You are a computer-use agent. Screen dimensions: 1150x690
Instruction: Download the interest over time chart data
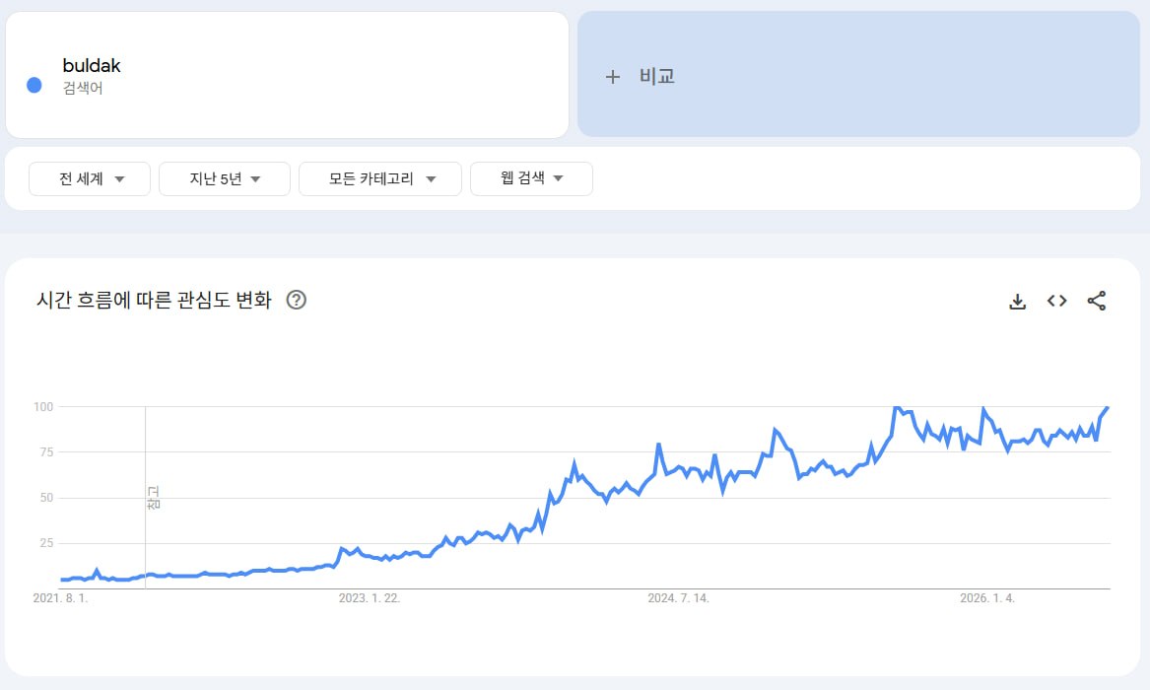[x=1017, y=302]
